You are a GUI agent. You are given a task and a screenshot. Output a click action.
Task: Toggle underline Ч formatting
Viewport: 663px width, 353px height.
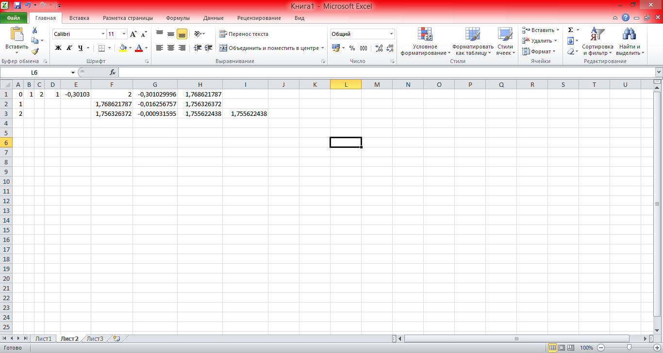point(81,48)
